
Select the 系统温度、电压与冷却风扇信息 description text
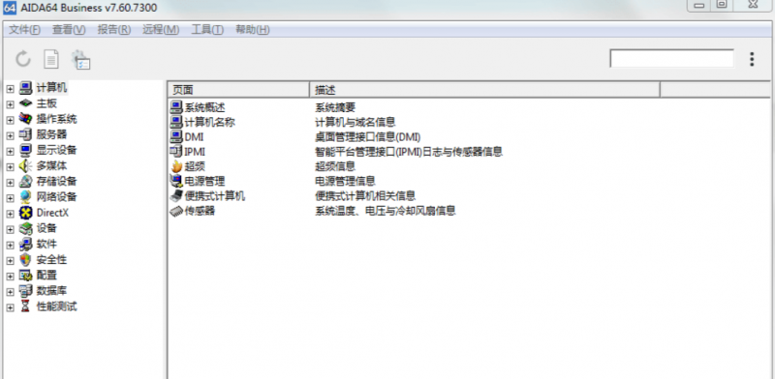click(x=386, y=211)
